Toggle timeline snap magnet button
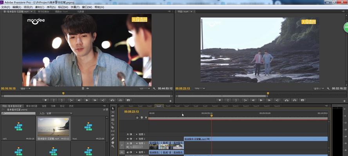This screenshot has height=156, width=348. tap(137, 117)
